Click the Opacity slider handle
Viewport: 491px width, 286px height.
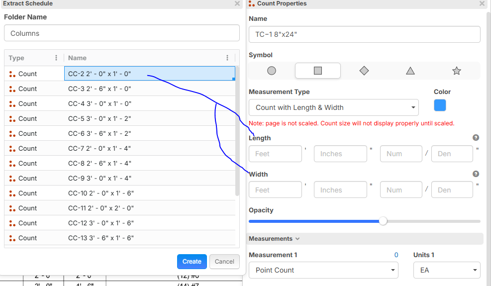coord(383,221)
